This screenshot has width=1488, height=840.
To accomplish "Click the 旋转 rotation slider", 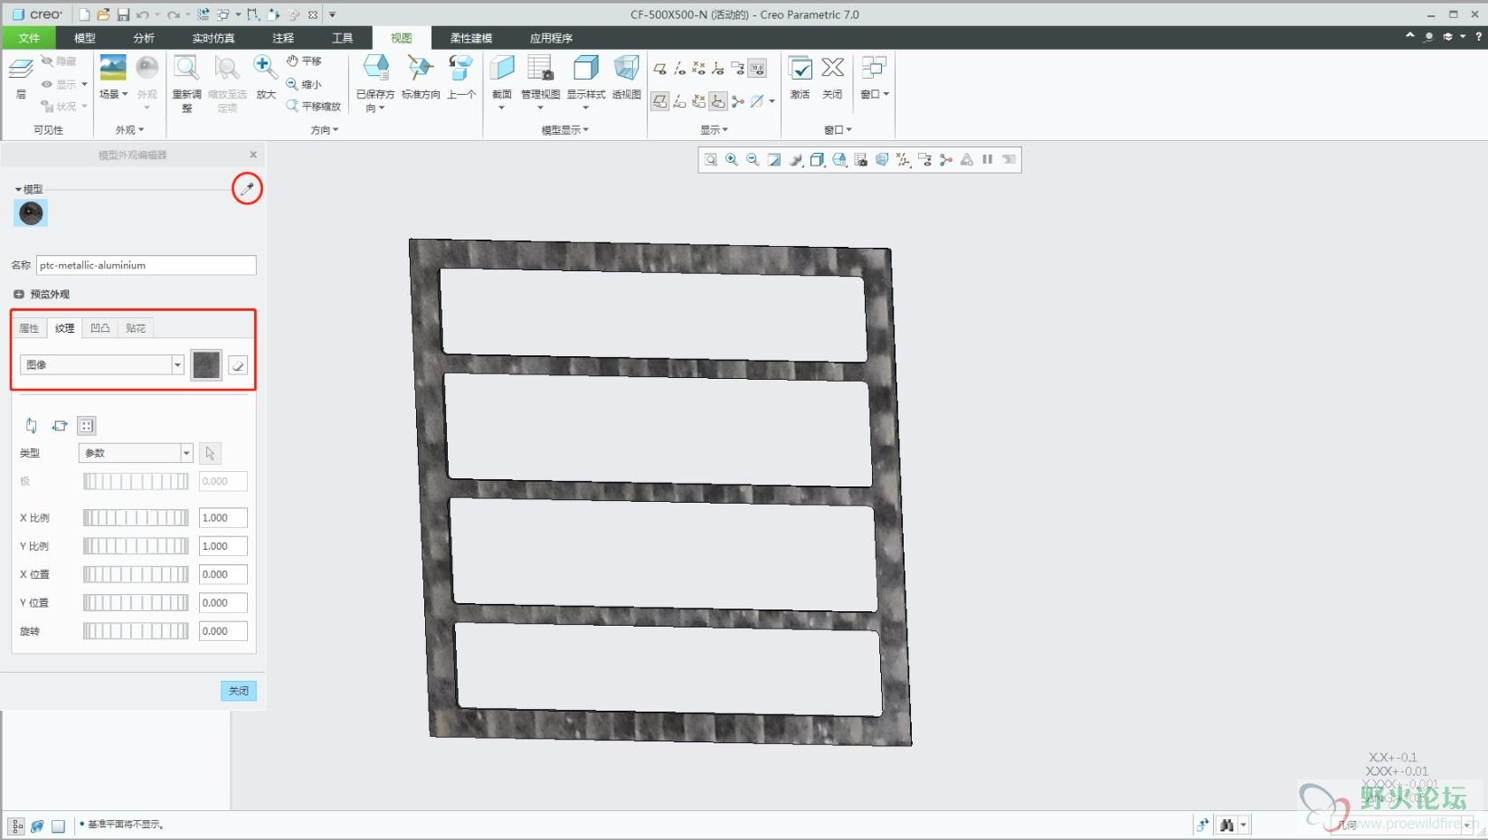I will 136,631.
